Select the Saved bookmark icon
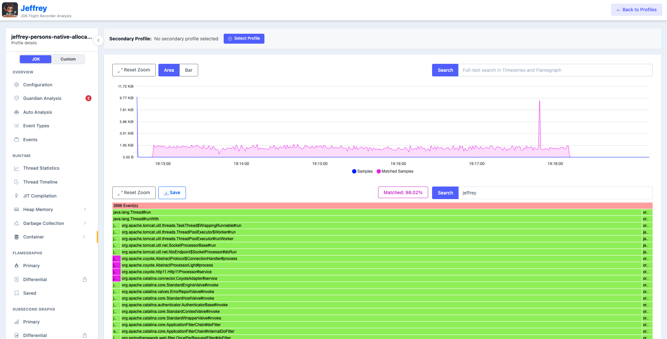 tap(17, 293)
